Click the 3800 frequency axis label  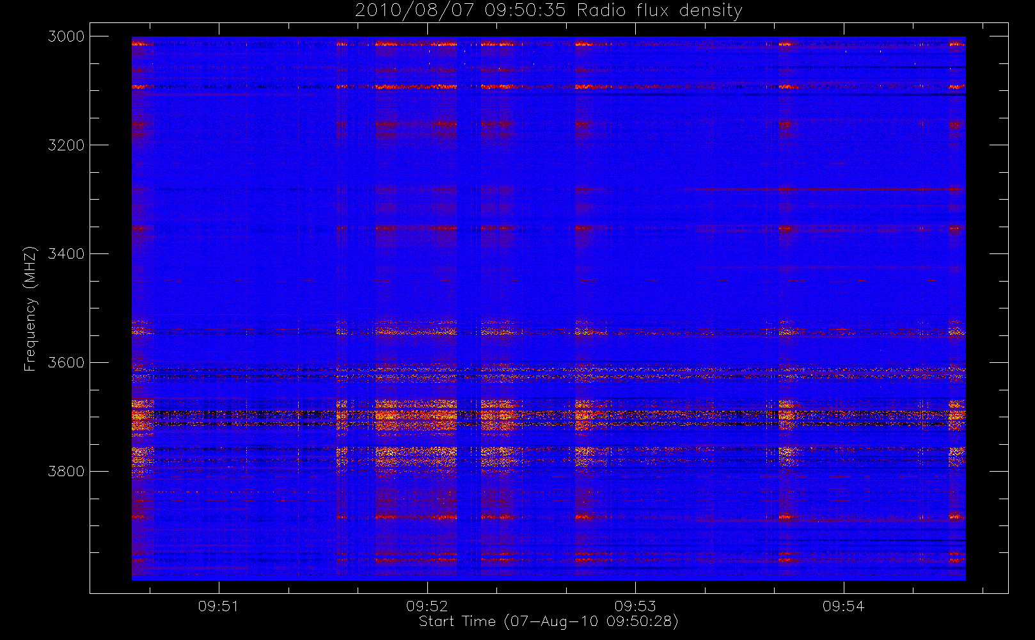click(67, 472)
